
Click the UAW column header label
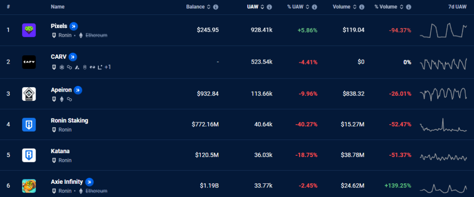click(253, 7)
